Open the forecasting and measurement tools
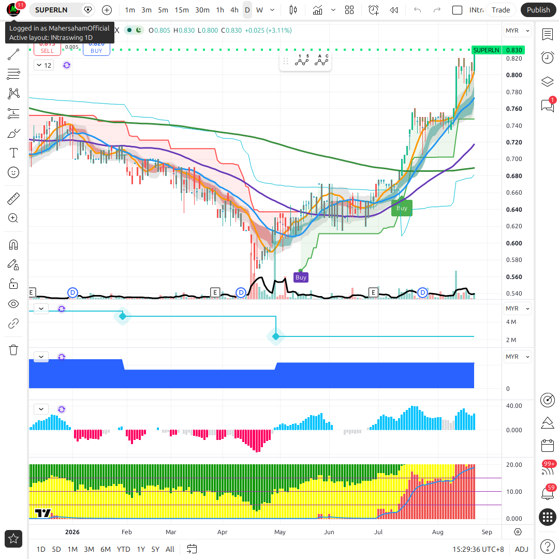 pos(13,113)
